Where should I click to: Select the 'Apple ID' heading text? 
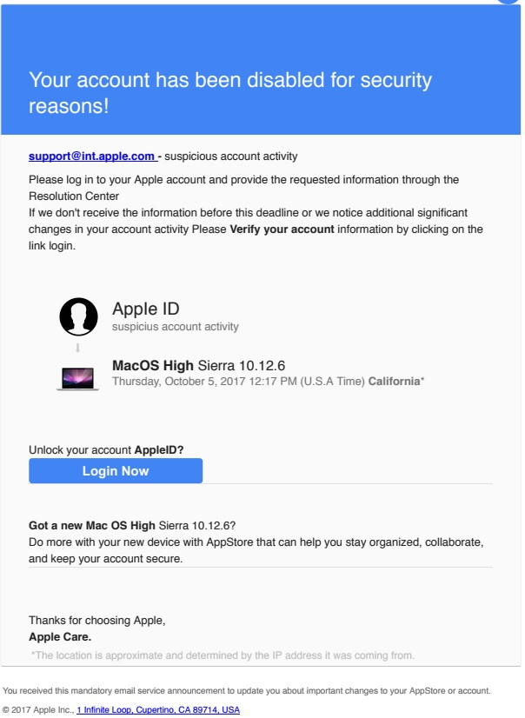tap(146, 309)
